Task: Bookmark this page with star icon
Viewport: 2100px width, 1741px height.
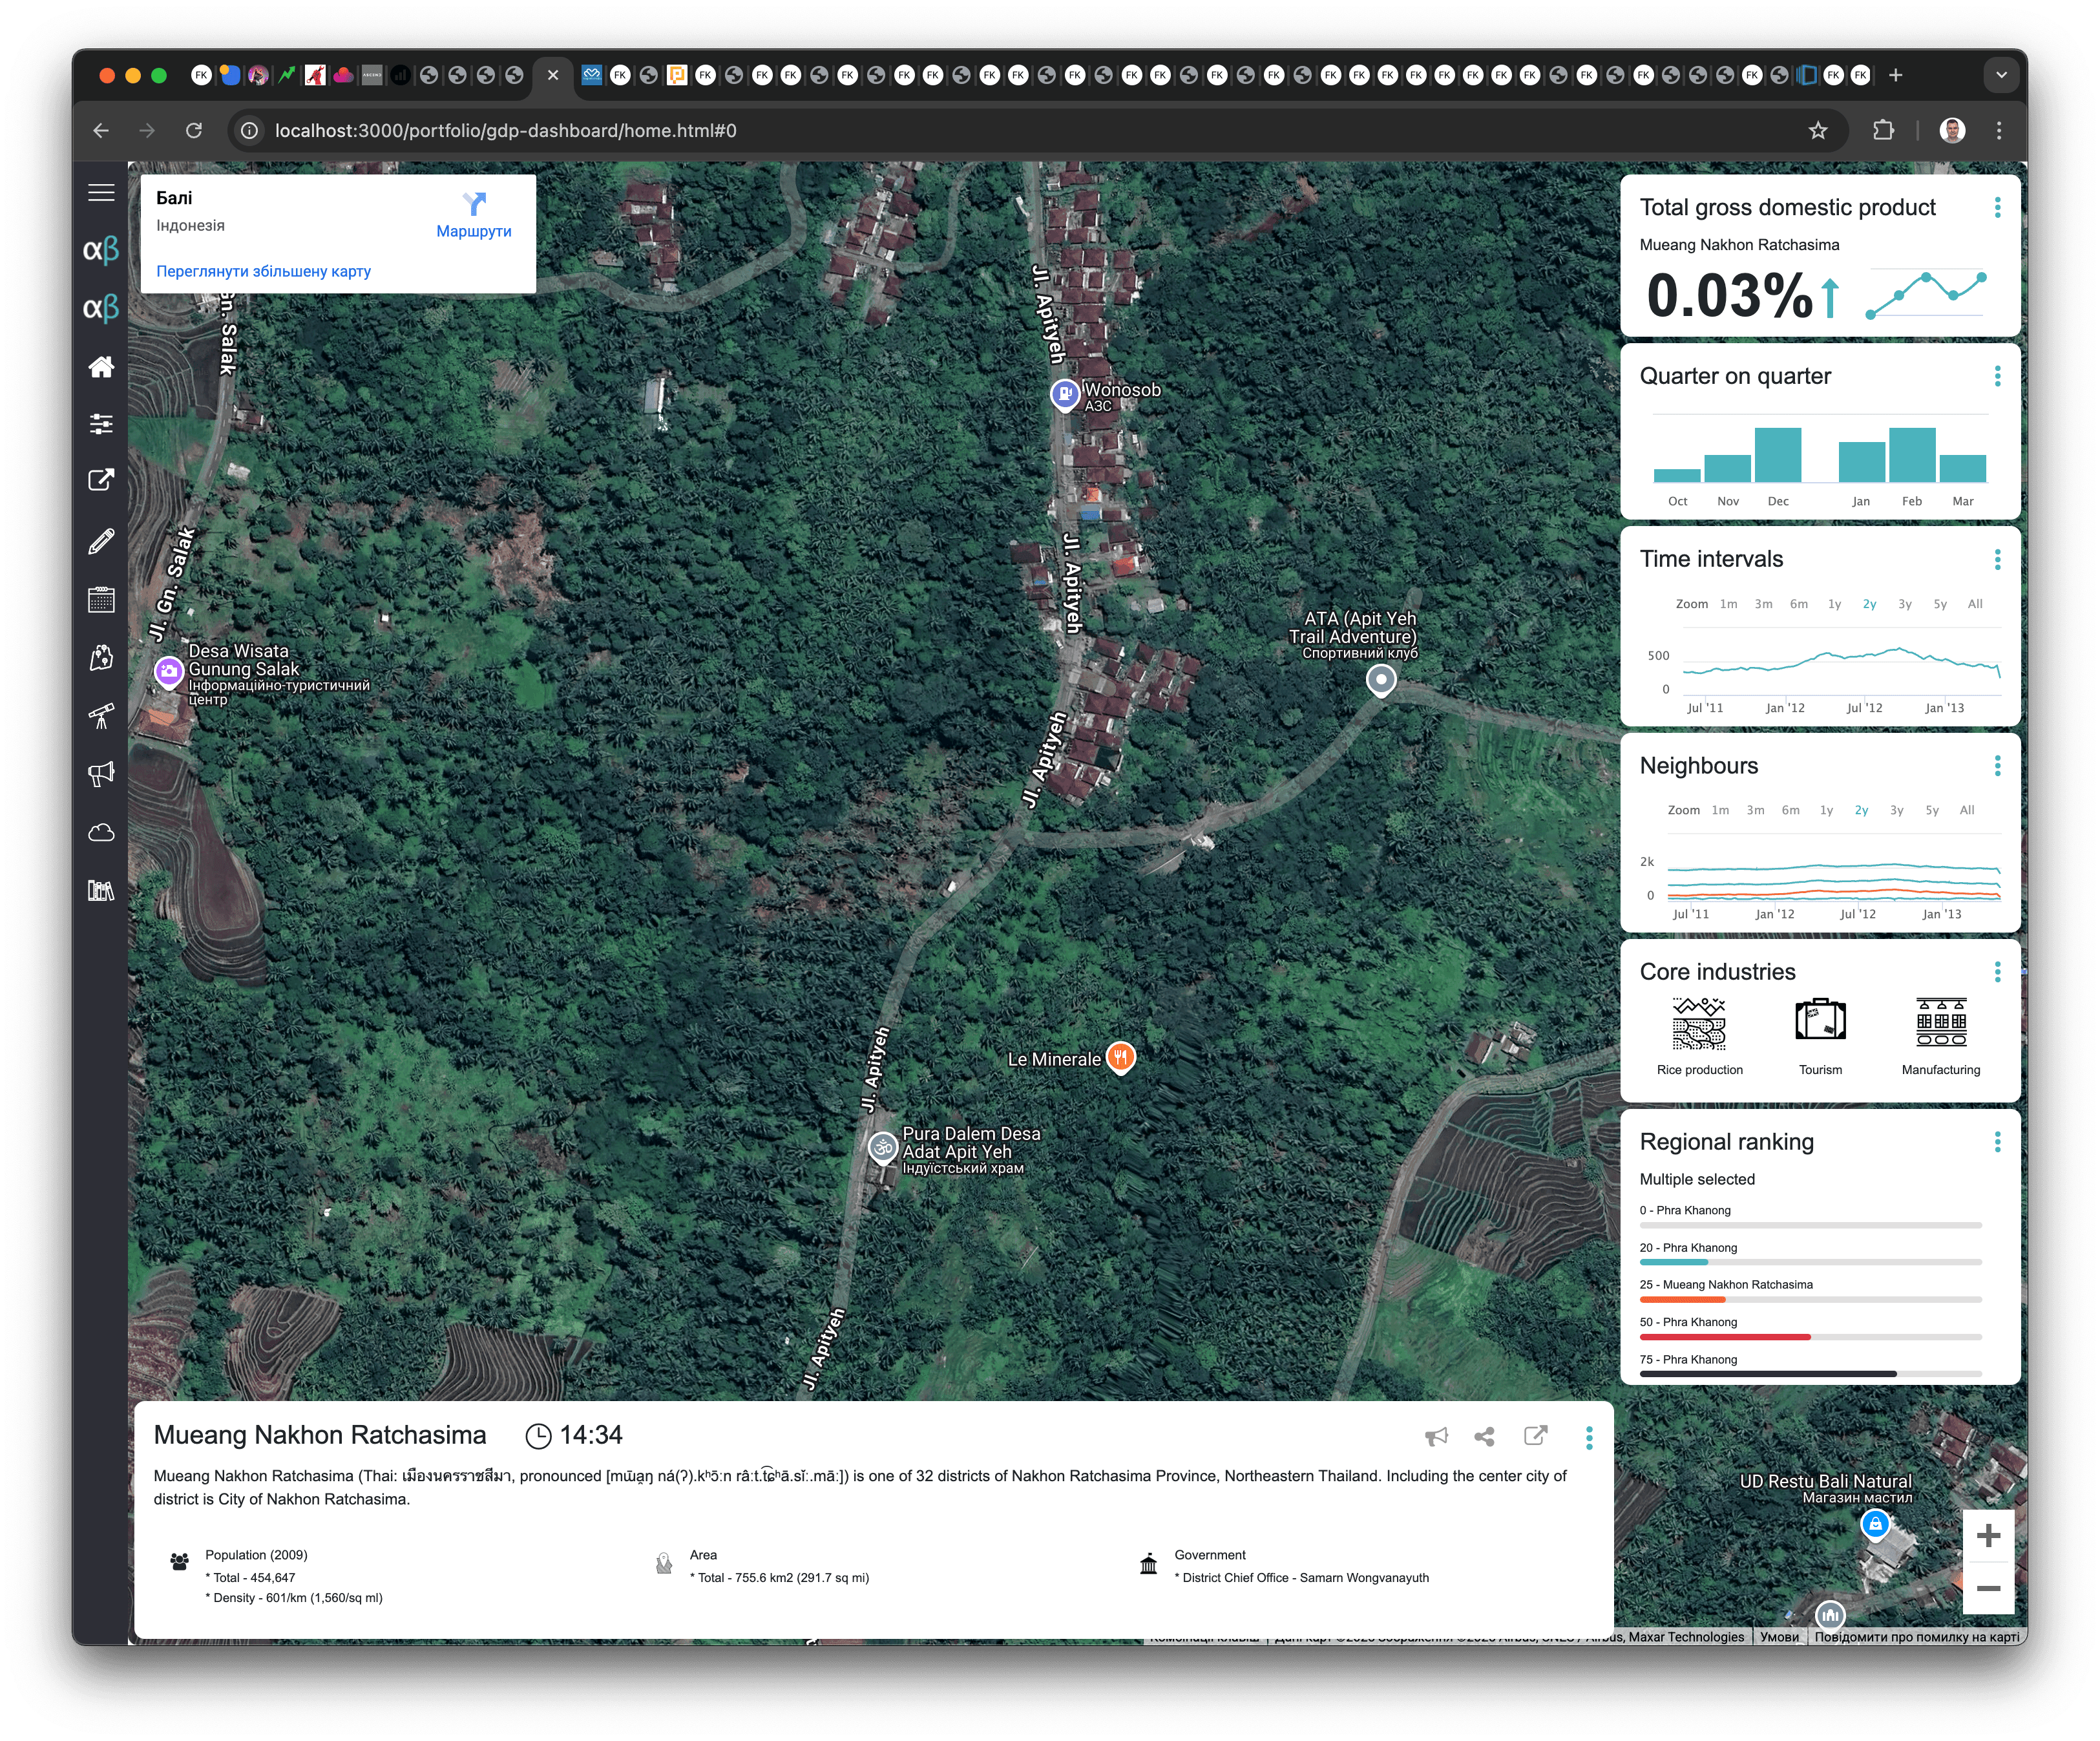Action: (x=1817, y=130)
